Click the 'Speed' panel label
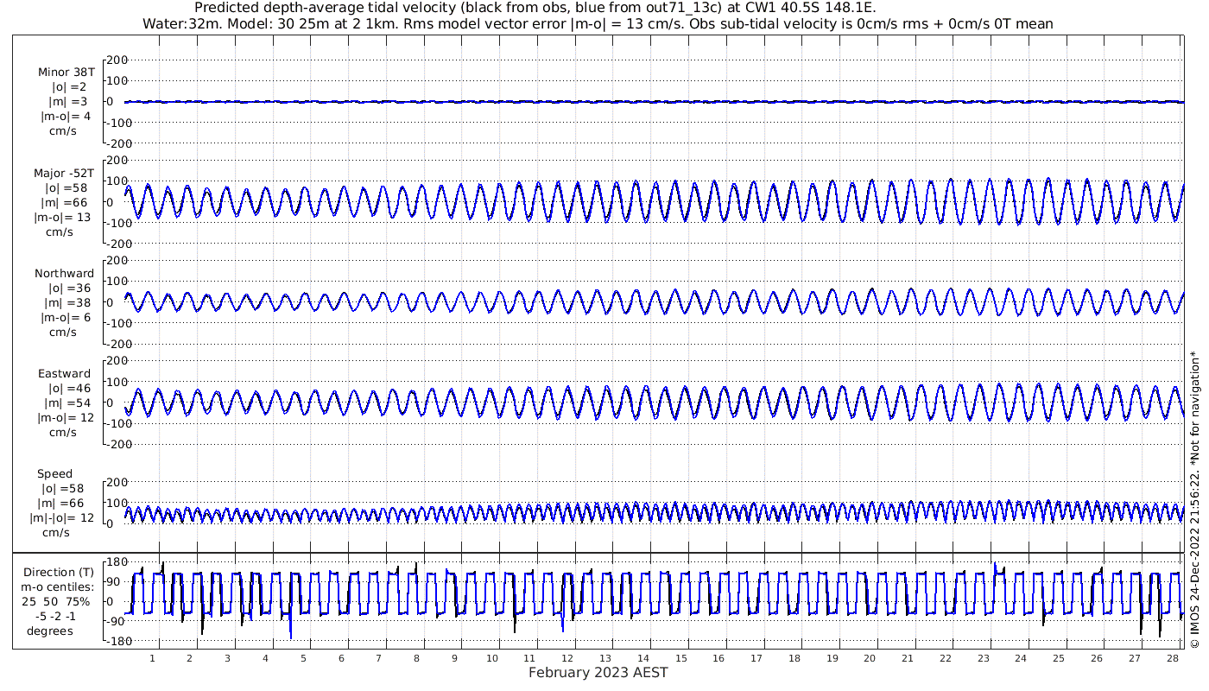Screen dimensions: 1209x691 coord(54,473)
